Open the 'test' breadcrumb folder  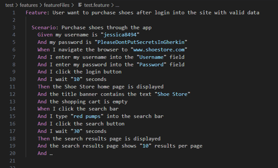pos(9,5)
